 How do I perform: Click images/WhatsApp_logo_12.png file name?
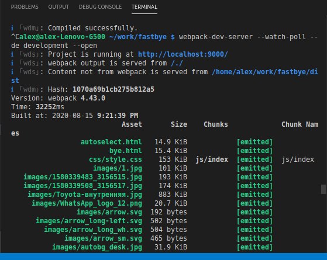tap(87, 203)
